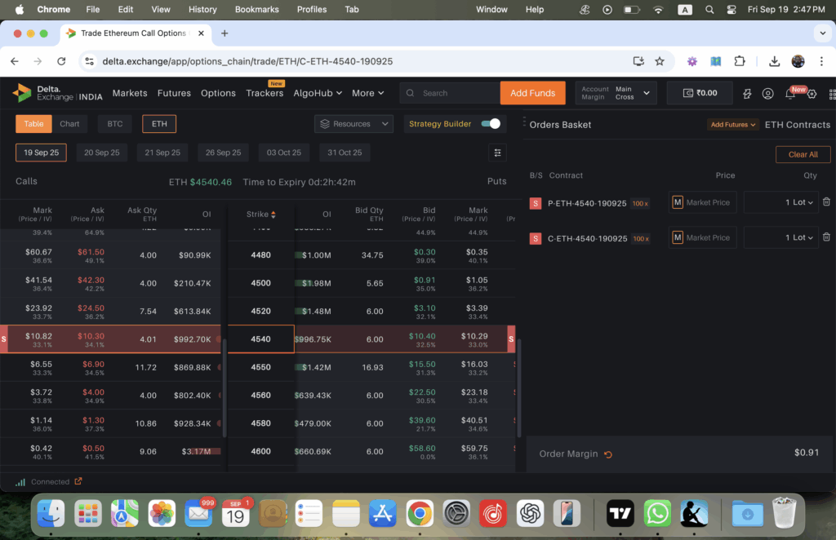
Task: Click inside the Search field
Action: pos(449,93)
